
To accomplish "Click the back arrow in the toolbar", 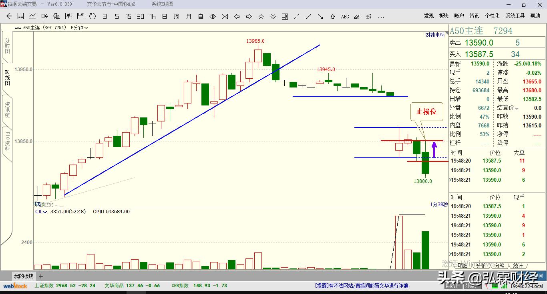I will coord(9,16).
